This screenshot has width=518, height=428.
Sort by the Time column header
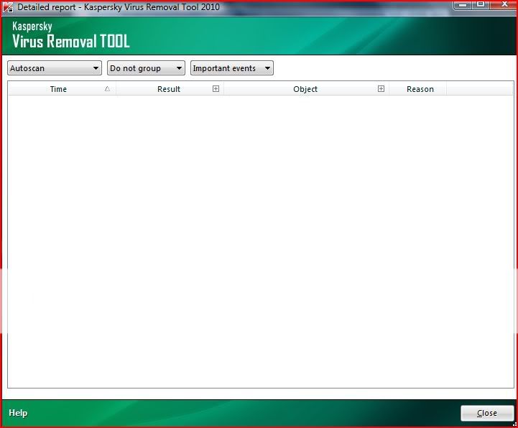pyautogui.click(x=62, y=89)
